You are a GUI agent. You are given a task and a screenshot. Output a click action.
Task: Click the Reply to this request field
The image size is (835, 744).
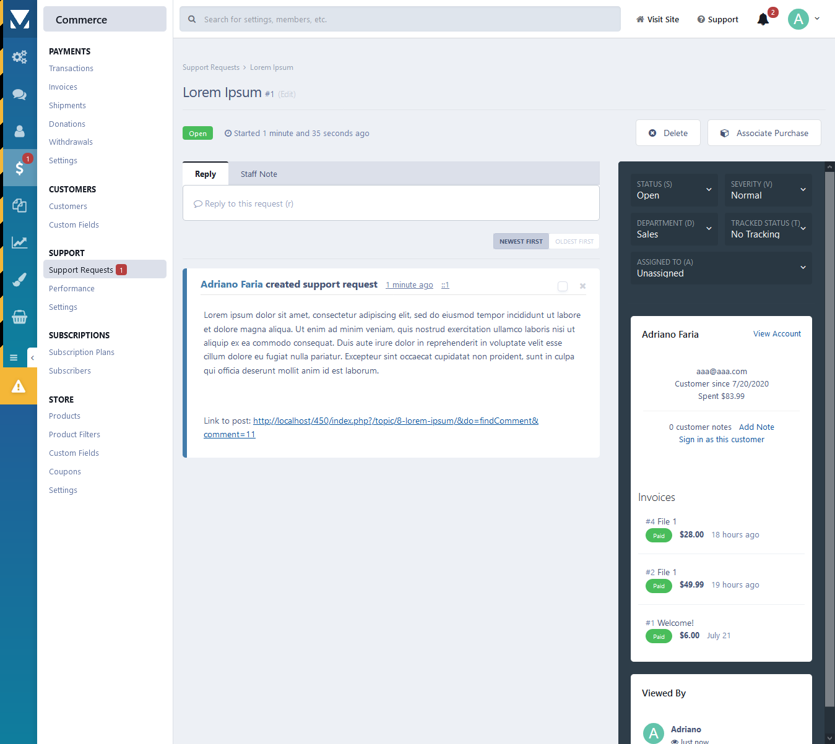[x=391, y=203]
